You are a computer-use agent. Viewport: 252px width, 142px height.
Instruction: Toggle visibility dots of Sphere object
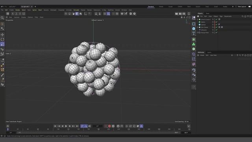click(x=215, y=24)
